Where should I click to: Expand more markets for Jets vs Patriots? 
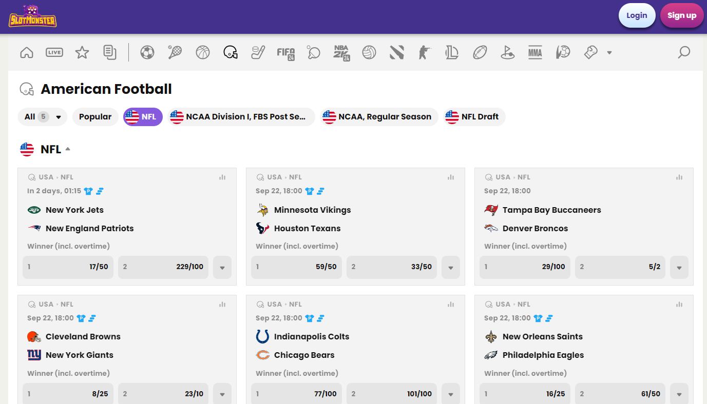[x=222, y=268]
